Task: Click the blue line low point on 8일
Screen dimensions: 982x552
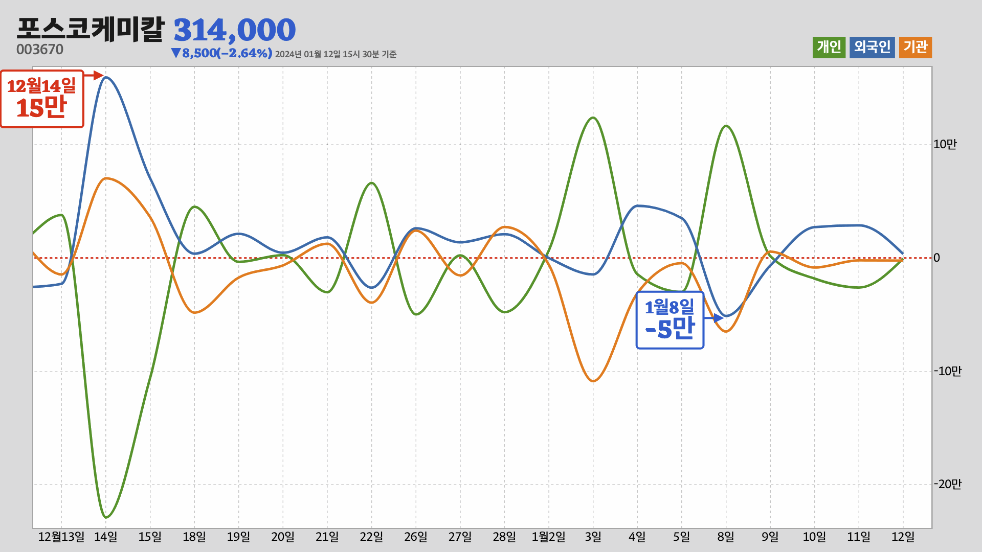Action: click(726, 316)
